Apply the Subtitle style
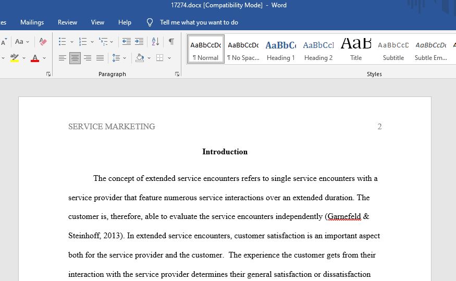456x281 pixels. point(393,49)
